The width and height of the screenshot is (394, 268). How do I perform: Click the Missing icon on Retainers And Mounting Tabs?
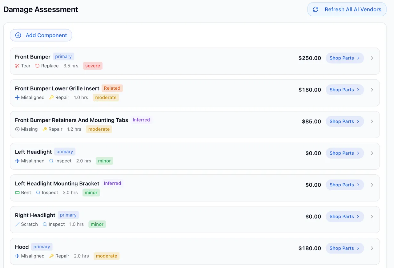coord(17,129)
